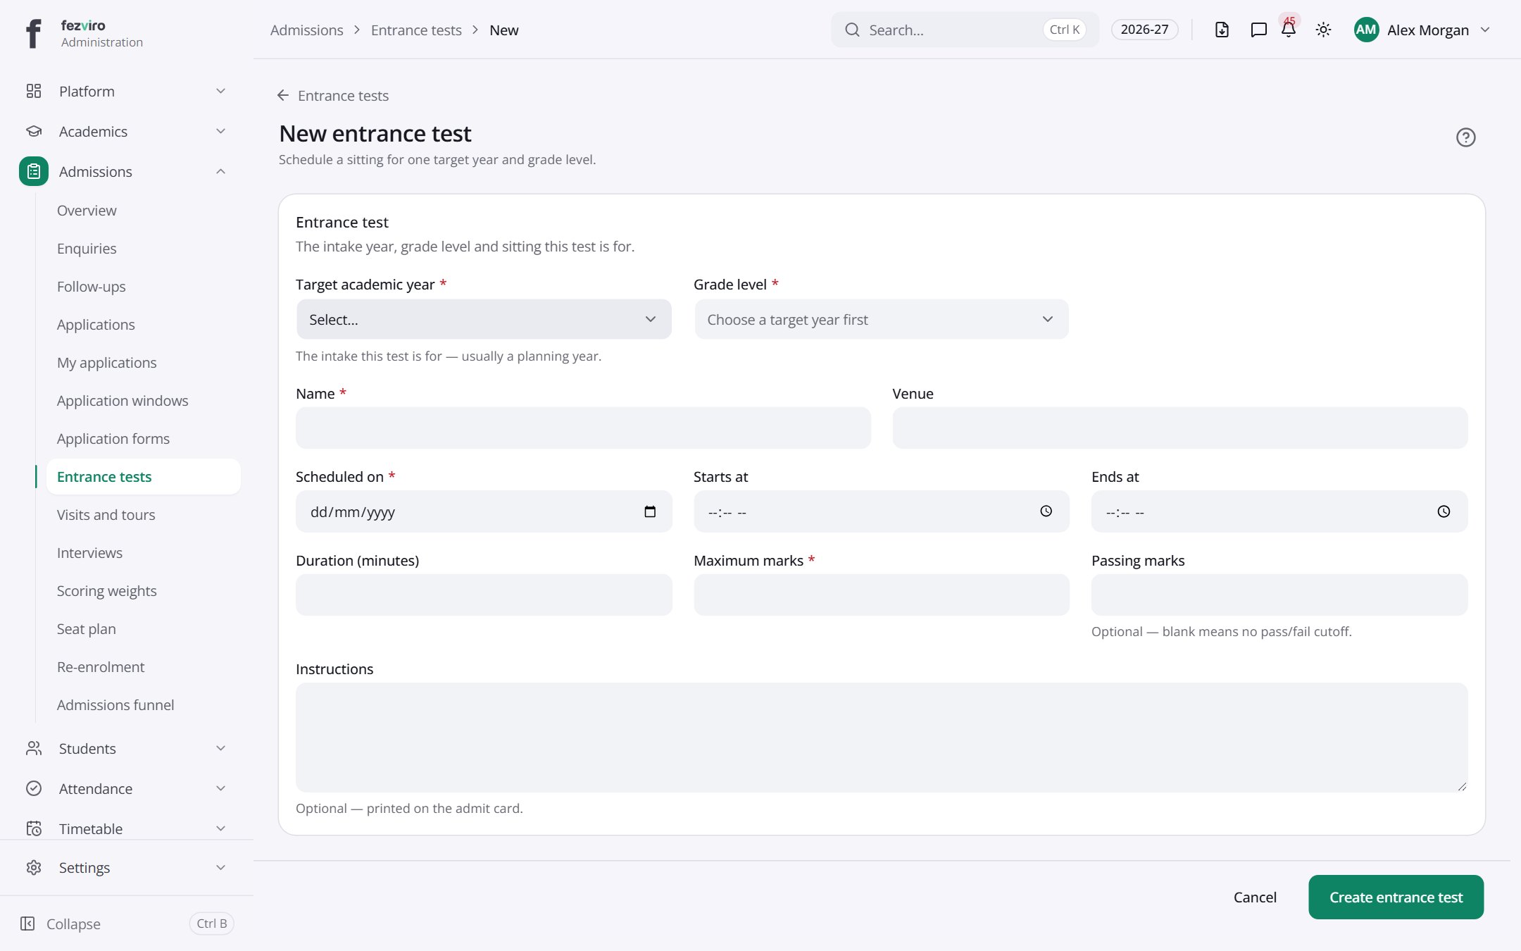Open the download/export icon in header

coord(1222,30)
